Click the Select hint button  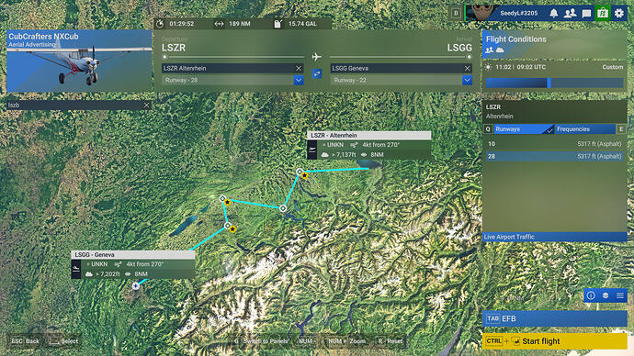click(63, 341)
